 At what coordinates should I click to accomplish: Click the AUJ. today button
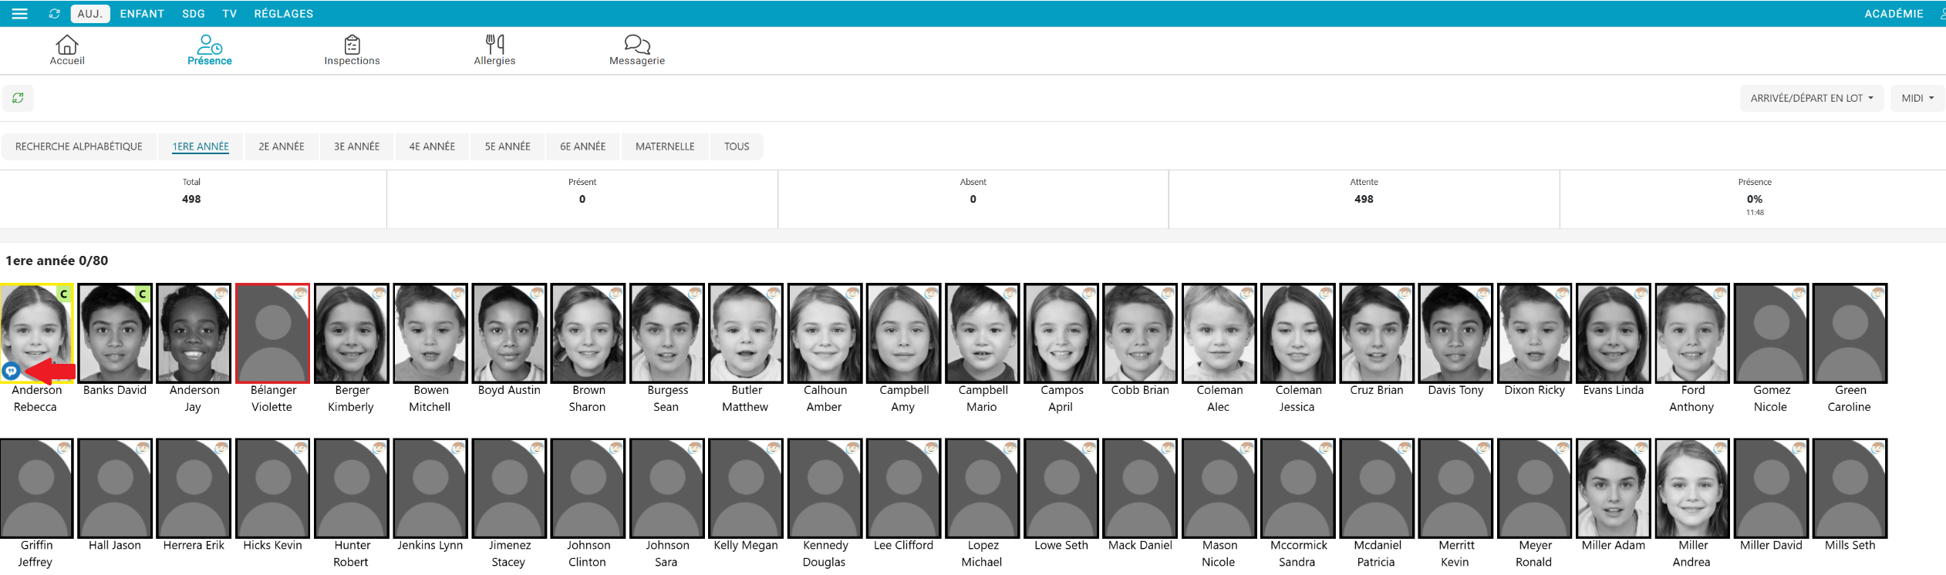click(x=89, y=14)
